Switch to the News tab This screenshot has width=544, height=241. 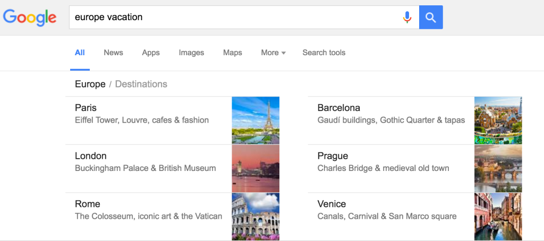tap(113, 53)
